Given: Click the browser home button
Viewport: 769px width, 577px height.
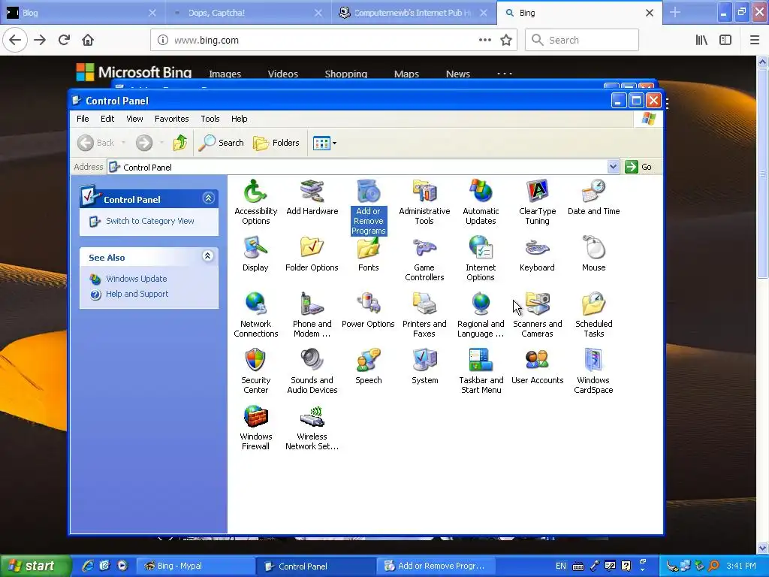Looking at the screenshot, I should (x=88, y=41).
